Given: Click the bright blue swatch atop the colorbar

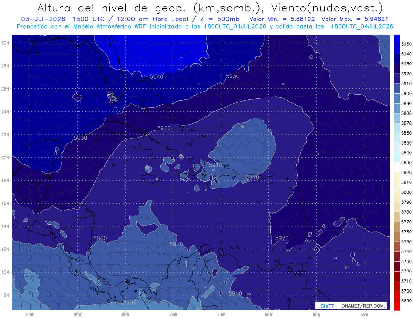Looking at the screenshot, I should click(x=397, y=39).
